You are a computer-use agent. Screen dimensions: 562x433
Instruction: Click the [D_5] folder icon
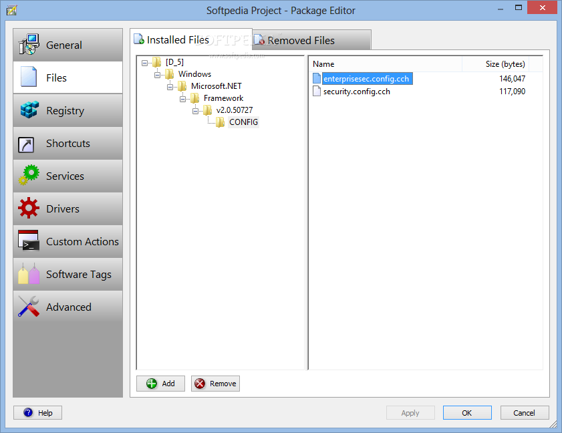coord(156,62)
